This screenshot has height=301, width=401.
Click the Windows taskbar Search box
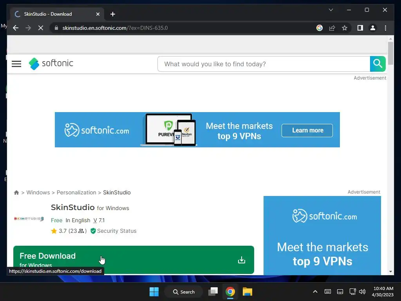184,292
